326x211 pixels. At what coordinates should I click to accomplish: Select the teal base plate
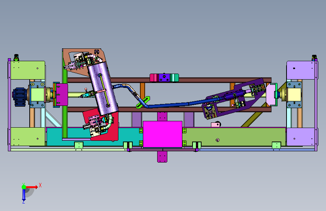click(94, 137)
